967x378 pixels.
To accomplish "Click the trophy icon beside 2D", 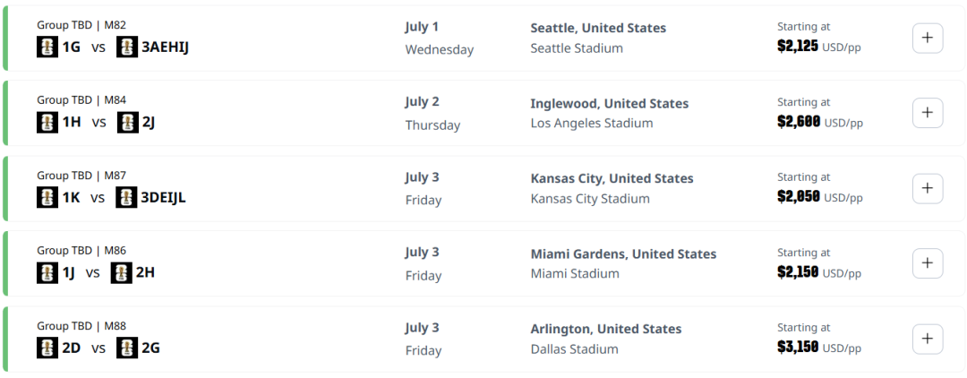I will tap(47, 348).
